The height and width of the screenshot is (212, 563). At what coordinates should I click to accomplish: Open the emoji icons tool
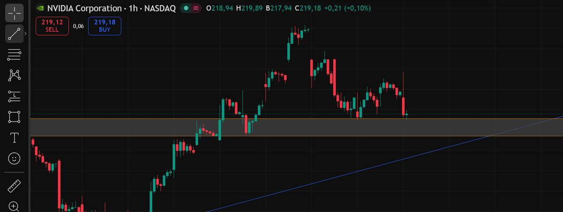click(14, 159)
